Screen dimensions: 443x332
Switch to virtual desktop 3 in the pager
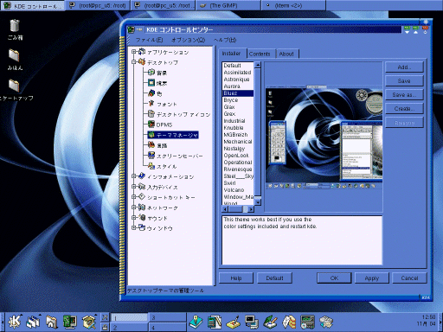pyautogui.click(x=167, y=317)
